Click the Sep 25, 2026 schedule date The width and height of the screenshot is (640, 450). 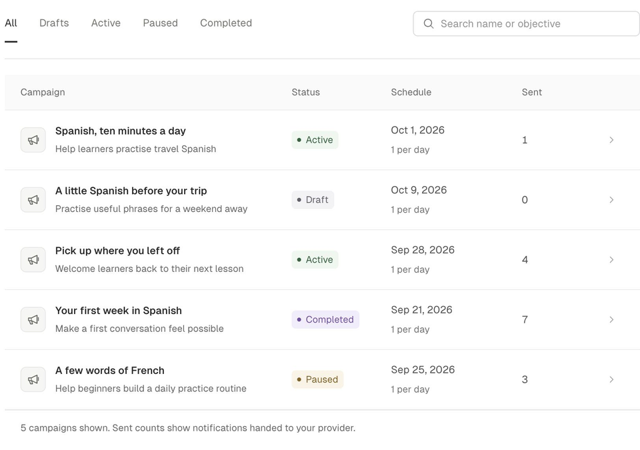coord(423,369)
